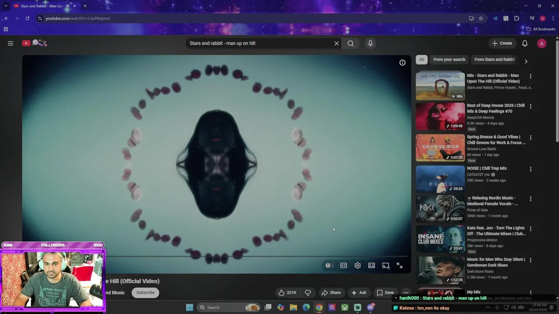Open the tab search dropdown arrow
Screen dimensions: 559x314
click(x=6, y=6)
